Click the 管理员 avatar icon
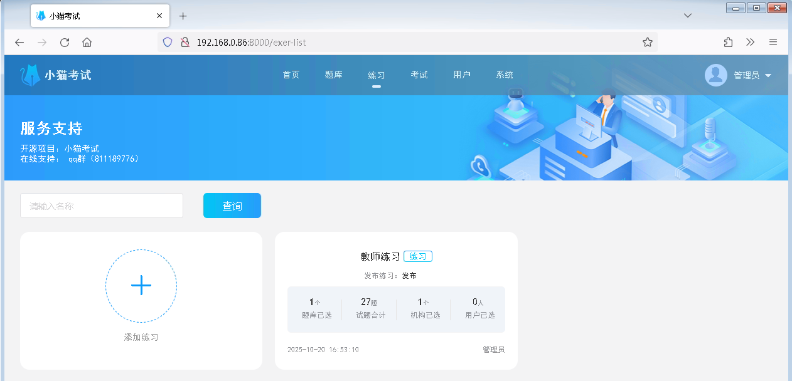The width and height of the screenshot is (792, 381). point(715,75)
